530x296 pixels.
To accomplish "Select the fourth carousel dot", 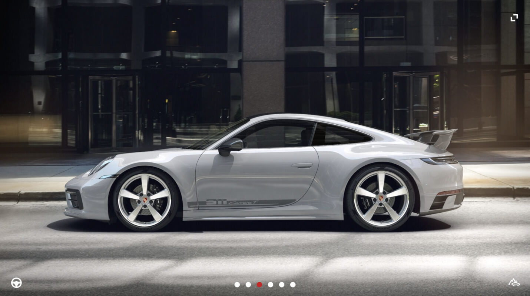I will click(271, 285).
